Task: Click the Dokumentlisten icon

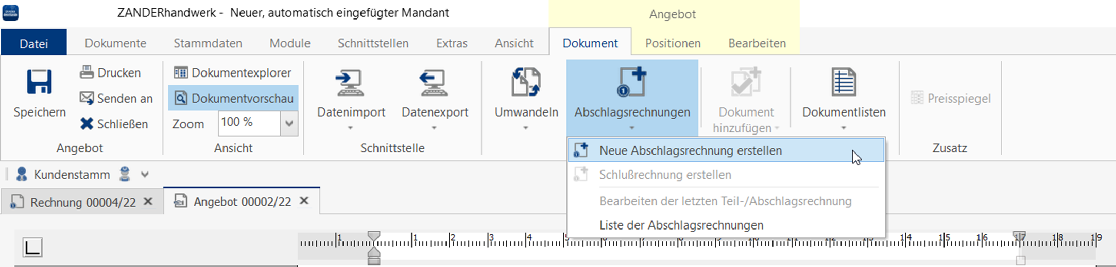Action: pos(844,82)
